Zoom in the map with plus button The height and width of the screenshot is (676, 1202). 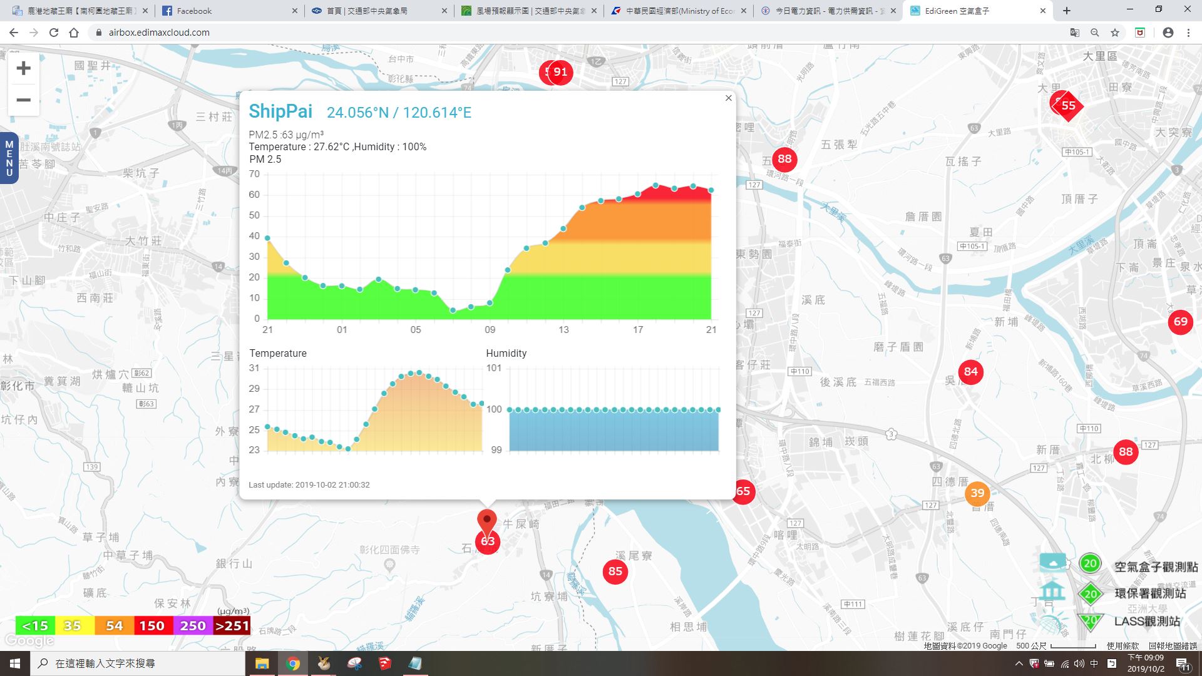click(23, 68)
